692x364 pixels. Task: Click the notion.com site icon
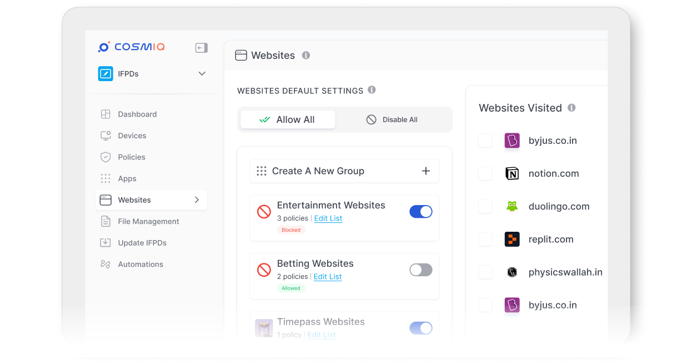512,173
